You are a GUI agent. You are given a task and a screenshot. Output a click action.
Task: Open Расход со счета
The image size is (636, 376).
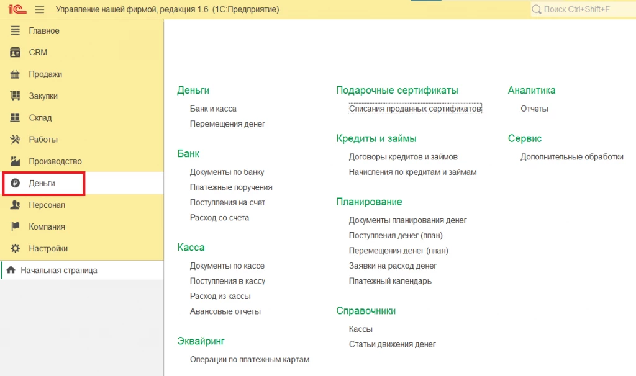click(x=219, y=218)
